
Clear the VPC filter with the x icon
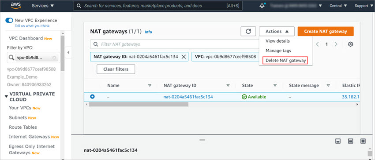point(54,58)
